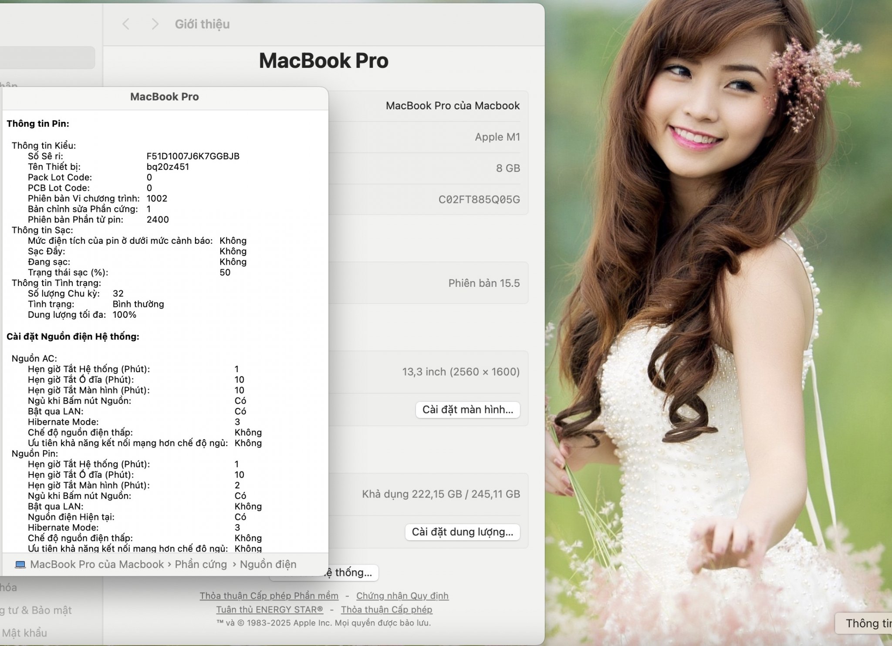The image size is (892, 646).
Task: Click 8 GB memory value
Action: pos(508,168)
